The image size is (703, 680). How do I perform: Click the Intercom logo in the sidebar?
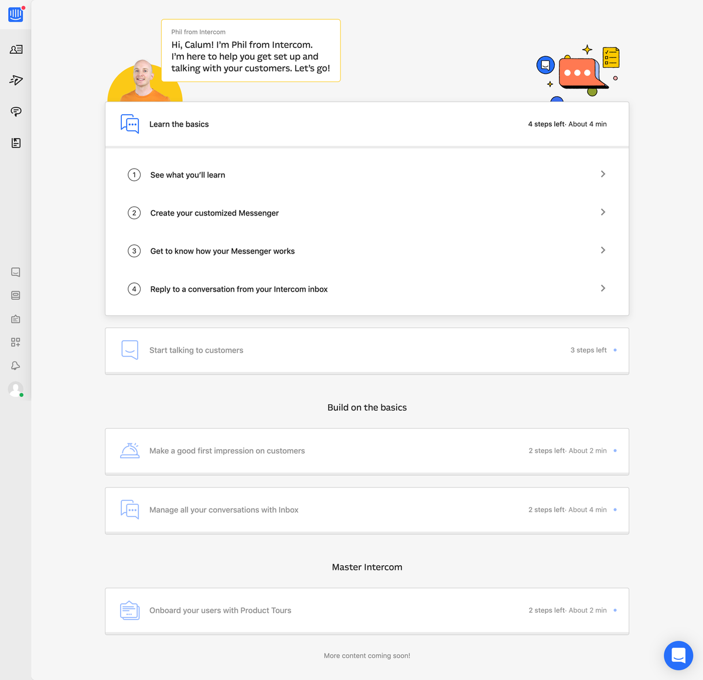tap(16, 15)
